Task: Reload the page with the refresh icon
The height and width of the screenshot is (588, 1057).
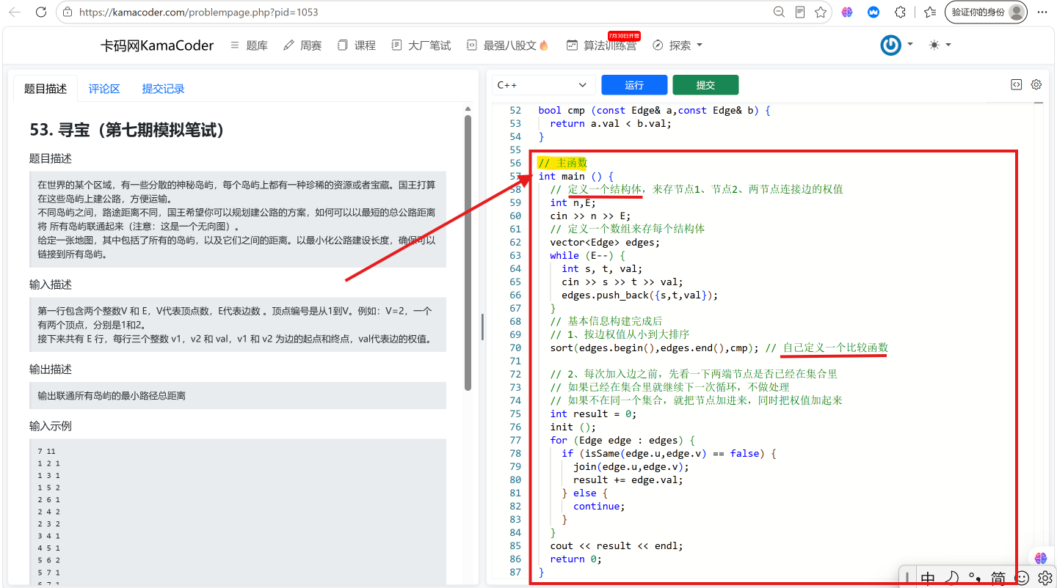Action: click(41, 12)
